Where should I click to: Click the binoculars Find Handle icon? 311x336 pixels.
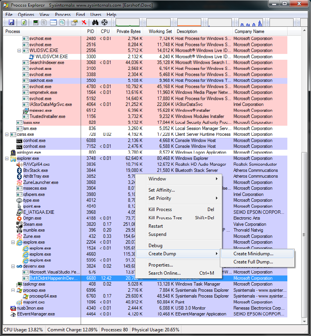tap(95, 22)
